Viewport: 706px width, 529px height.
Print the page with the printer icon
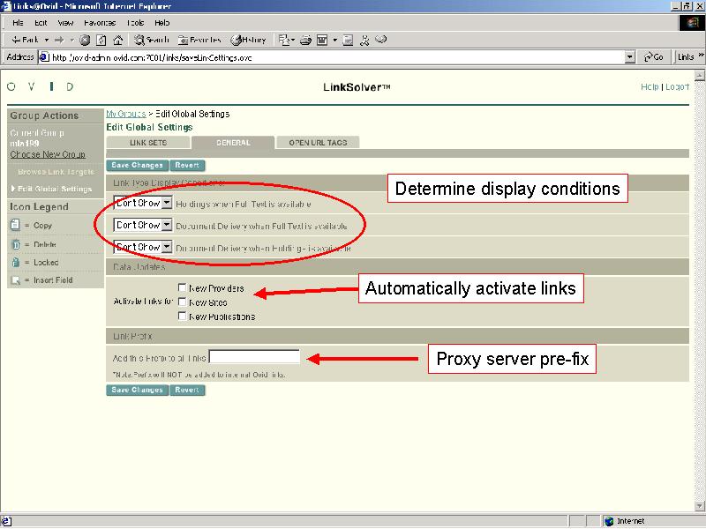(305, 40)
